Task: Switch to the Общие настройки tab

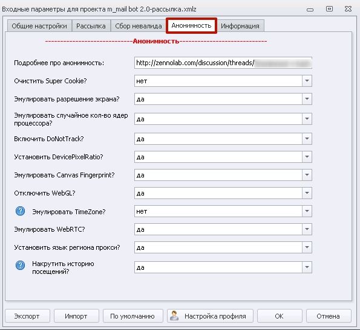Action: click(39, 26)
